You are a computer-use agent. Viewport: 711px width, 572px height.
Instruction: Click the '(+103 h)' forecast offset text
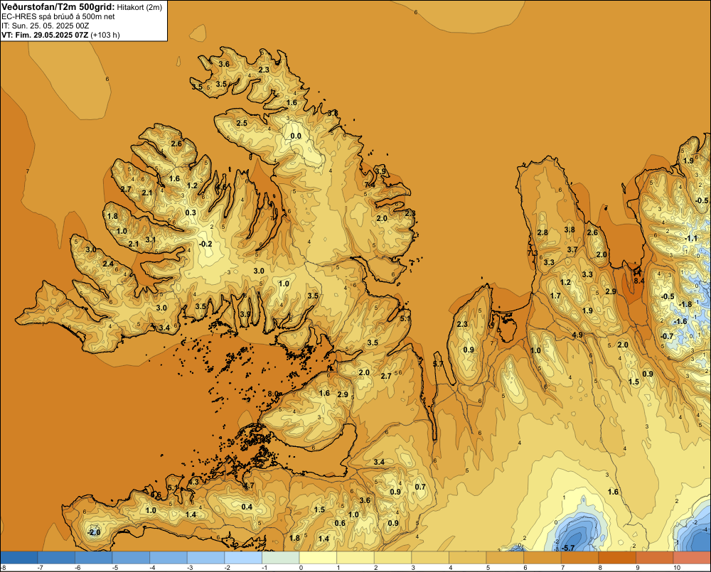(105, 35)
